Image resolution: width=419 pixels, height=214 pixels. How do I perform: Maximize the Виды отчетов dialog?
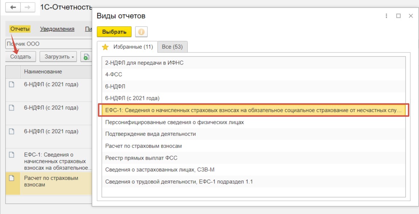pos(399,16)
